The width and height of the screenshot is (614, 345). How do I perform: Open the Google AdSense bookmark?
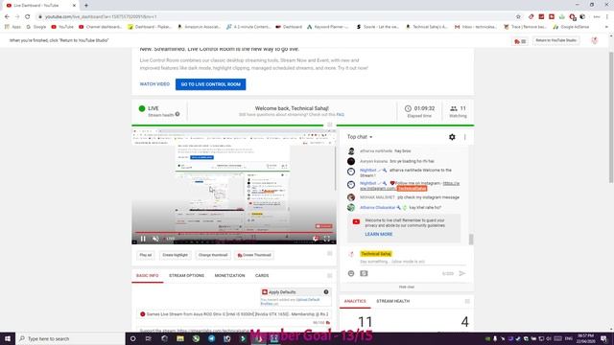point(571,27)
